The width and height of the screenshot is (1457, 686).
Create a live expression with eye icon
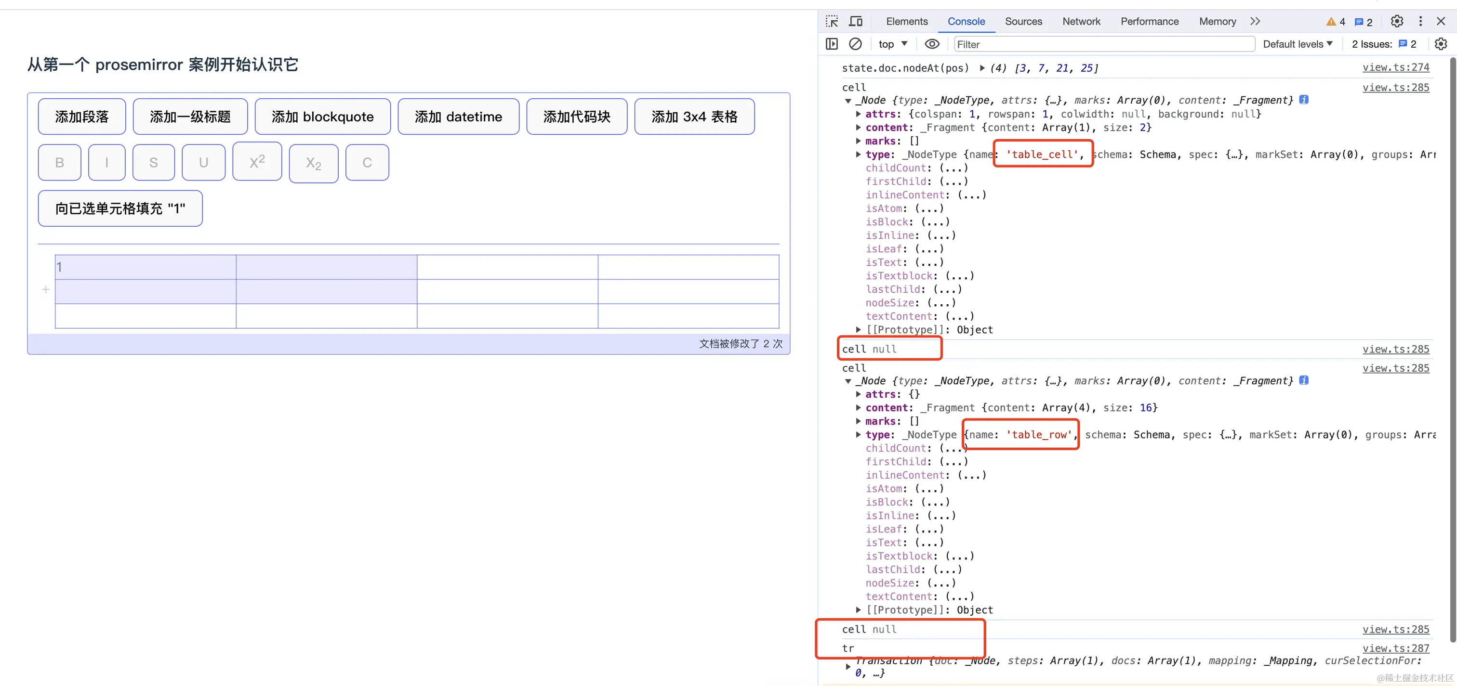(x=931, y=44)
